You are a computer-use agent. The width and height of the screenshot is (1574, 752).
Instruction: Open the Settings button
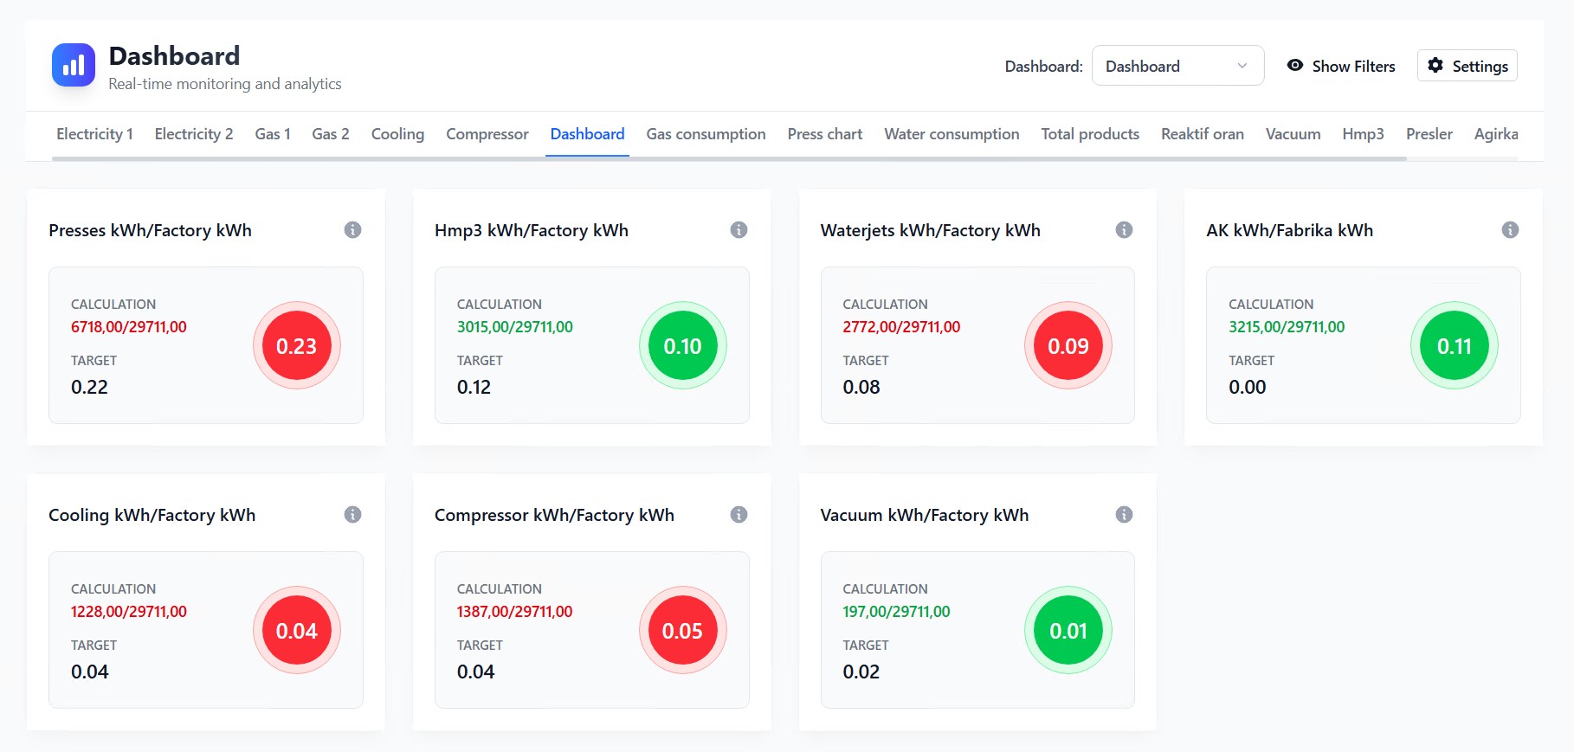coord(1467,66)
